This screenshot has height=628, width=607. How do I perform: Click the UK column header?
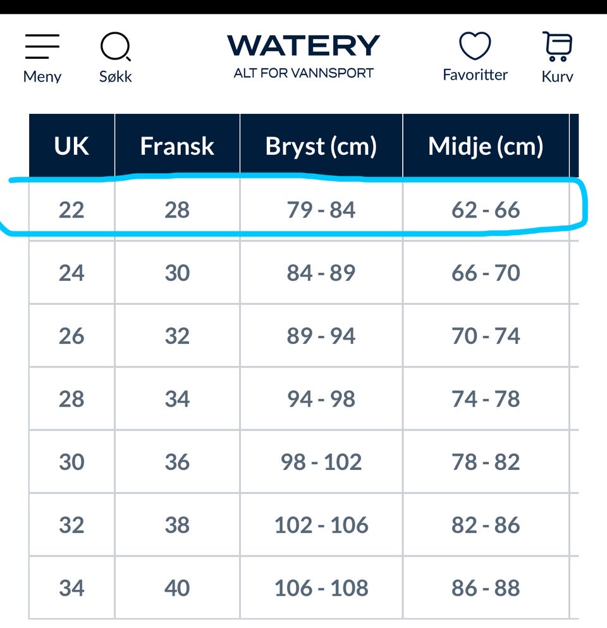pos(71,146)
